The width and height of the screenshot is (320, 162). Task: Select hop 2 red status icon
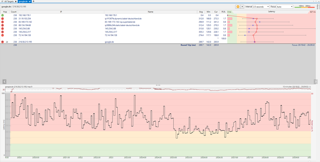point(3,19)
